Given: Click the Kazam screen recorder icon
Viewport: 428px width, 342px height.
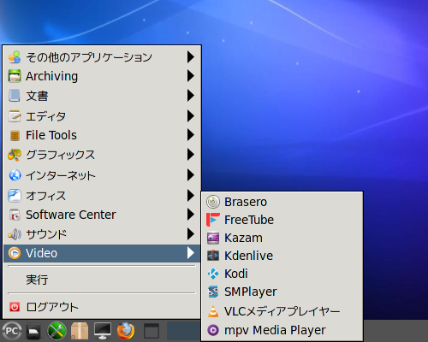Looking at the screenshot, I should [x=213, y=238].
